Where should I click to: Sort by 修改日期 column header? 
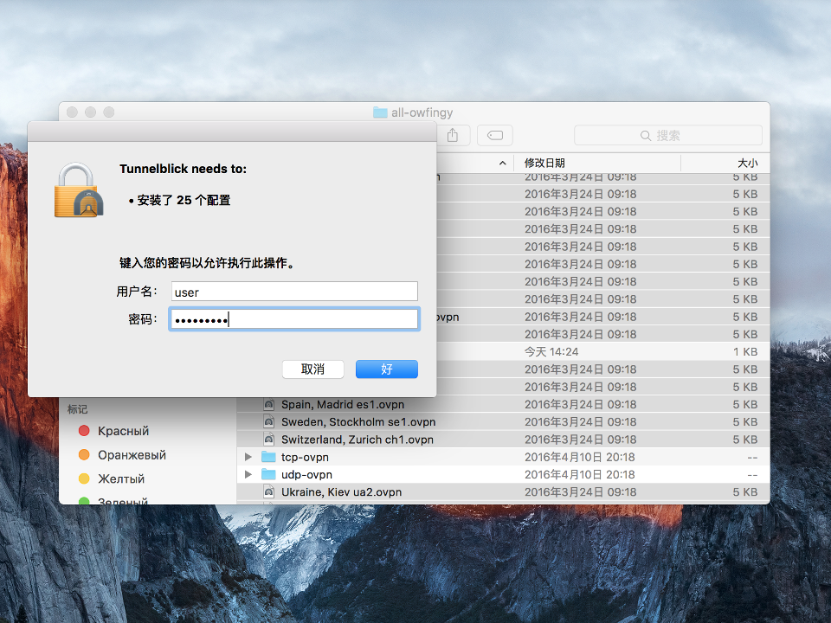(x=544, y=164)
